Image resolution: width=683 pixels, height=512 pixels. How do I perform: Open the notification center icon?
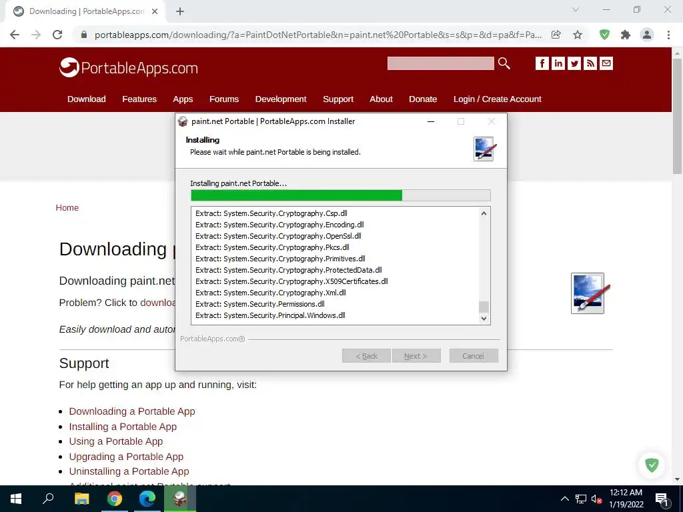coord(662,499)
